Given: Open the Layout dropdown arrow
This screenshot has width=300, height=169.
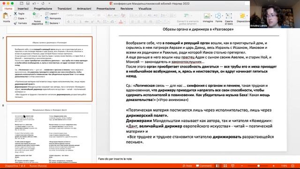Looking at the screenshot, I should pos(58,14).
